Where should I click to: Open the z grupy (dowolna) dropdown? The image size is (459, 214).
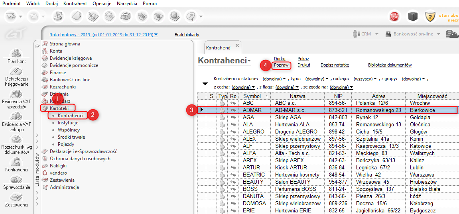click(x=414, y=79)
